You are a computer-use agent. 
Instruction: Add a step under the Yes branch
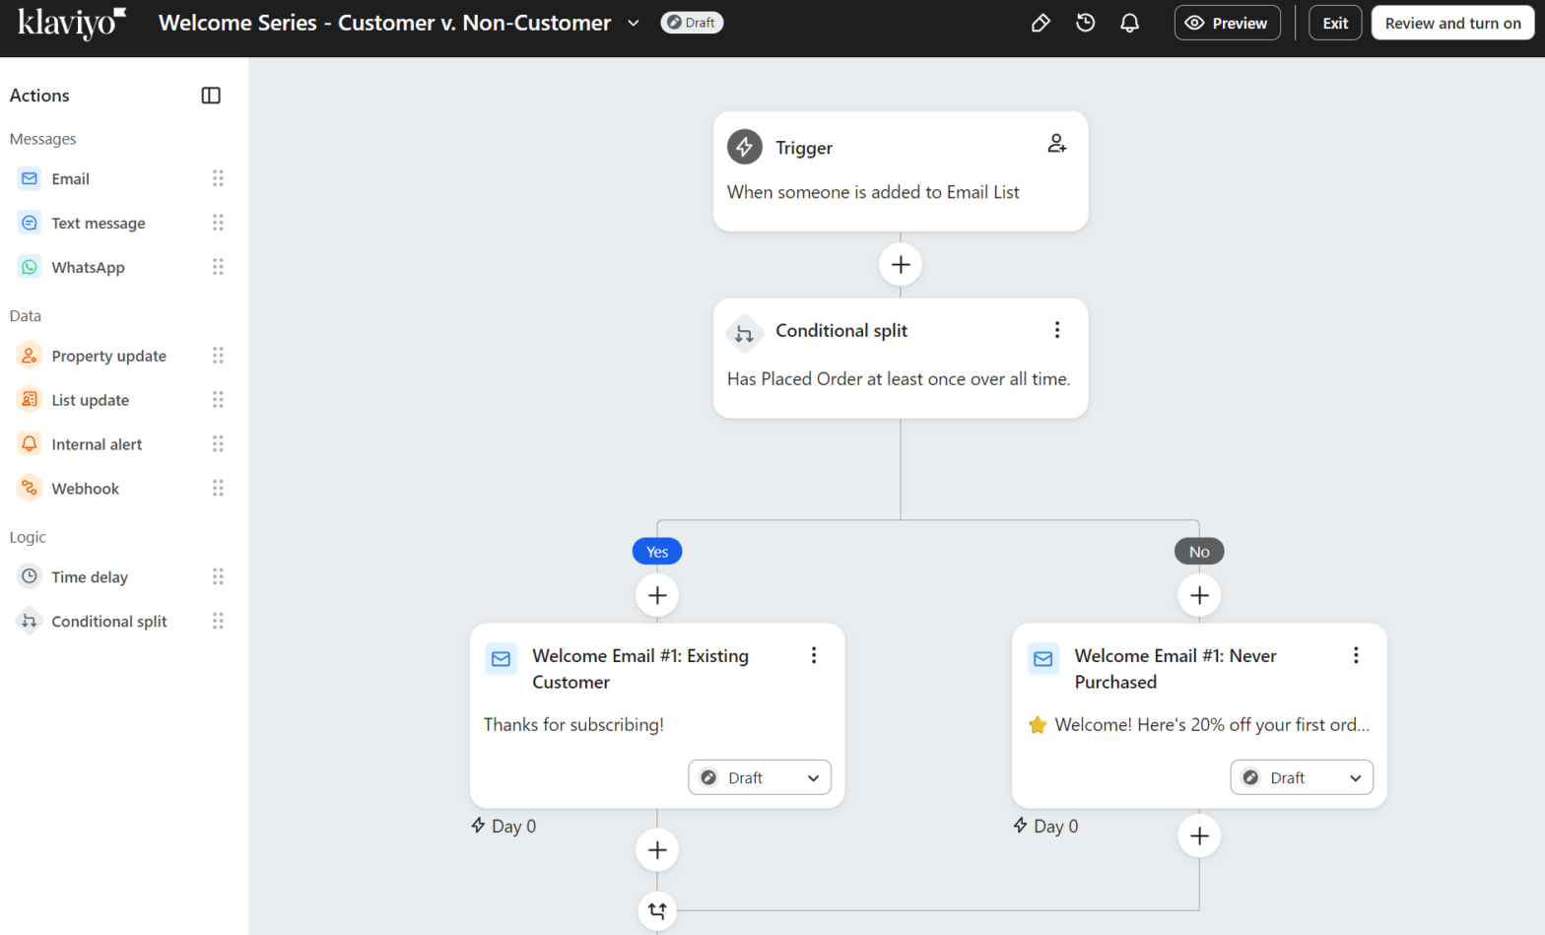(657, 595)
